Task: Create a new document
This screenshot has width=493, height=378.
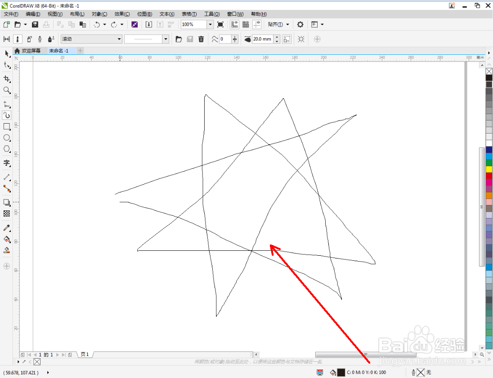Action: coord(7,25)
